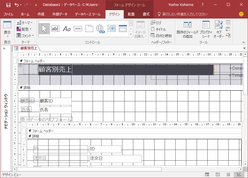Expand the navigation pane with chevron
Screen dimensions: 248x178
4,48
